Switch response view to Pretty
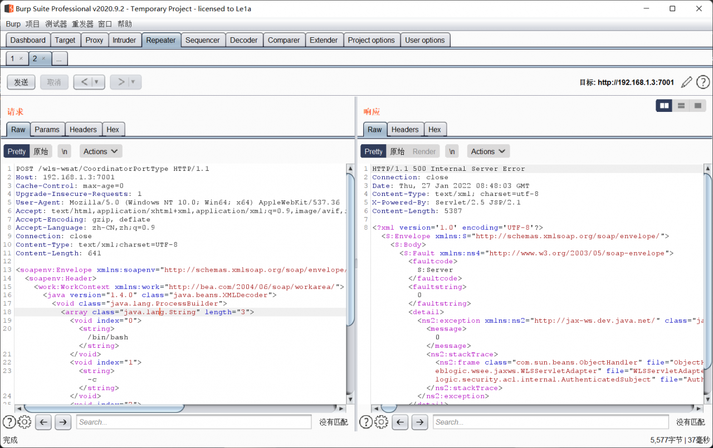 [x=373, y=151]
